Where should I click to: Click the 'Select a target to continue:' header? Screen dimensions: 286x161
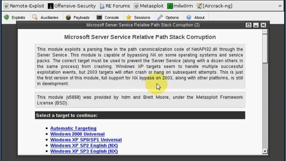click(140, 115)
